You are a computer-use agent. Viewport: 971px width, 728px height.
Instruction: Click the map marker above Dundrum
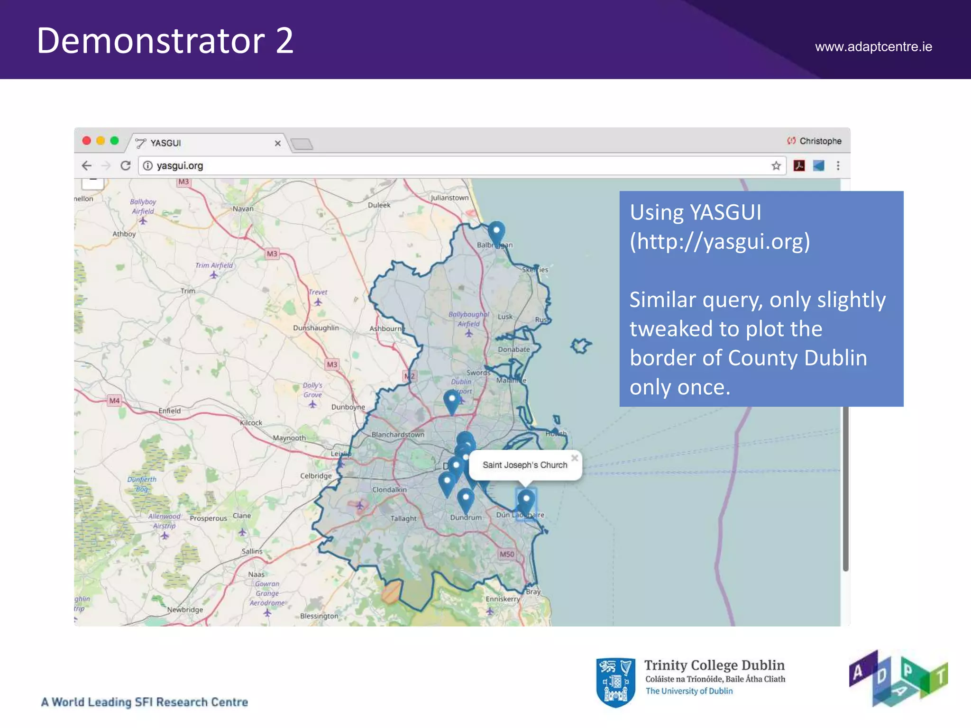[x=466, y=500]
